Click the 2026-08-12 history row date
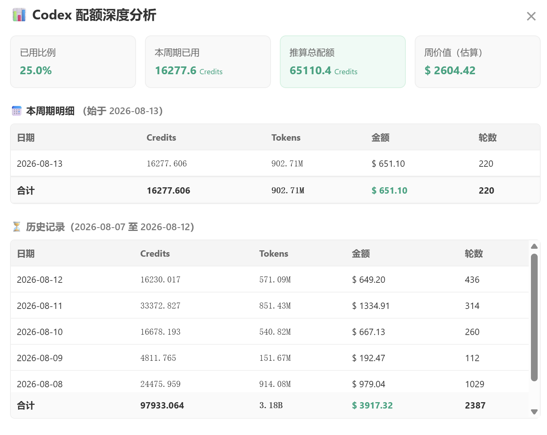The image size is (547, 435). point(40,280)
